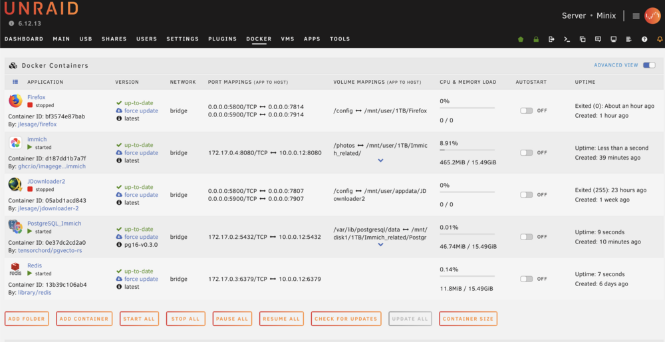
Task: Open the tensorchord/pgvecto-rs link
Action: point(50,250)
